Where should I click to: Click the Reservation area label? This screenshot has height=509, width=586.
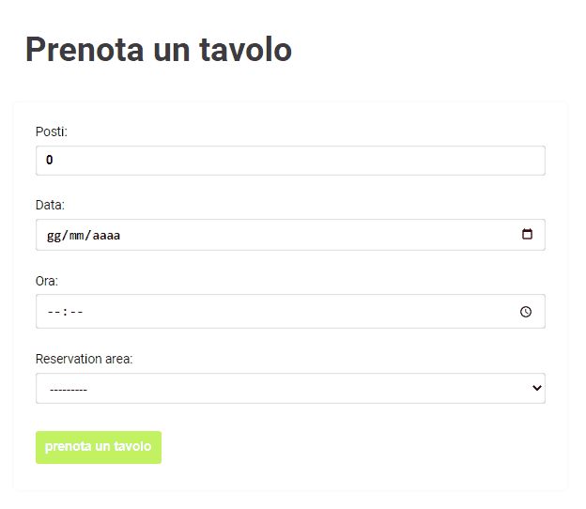(85, 359)
